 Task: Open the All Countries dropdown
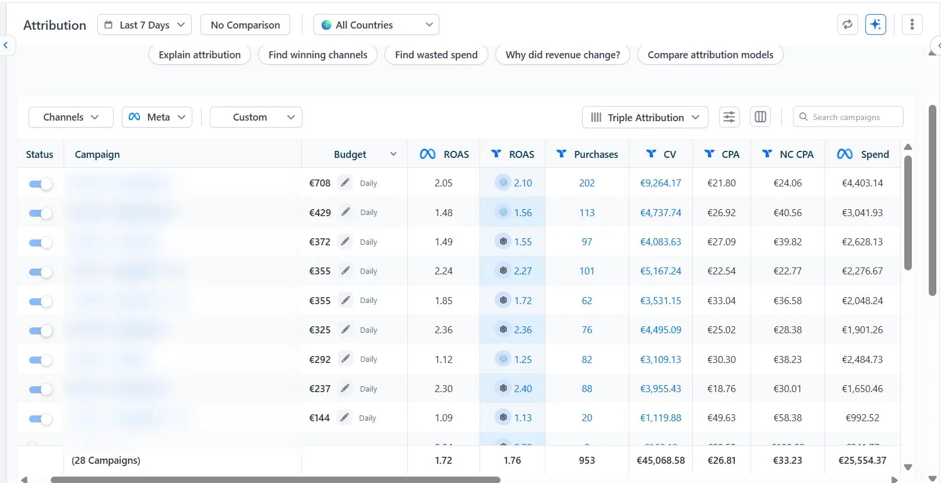[x=376, y=24]
